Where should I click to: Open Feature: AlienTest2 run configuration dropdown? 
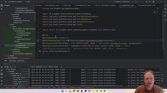tap(122, 2)
